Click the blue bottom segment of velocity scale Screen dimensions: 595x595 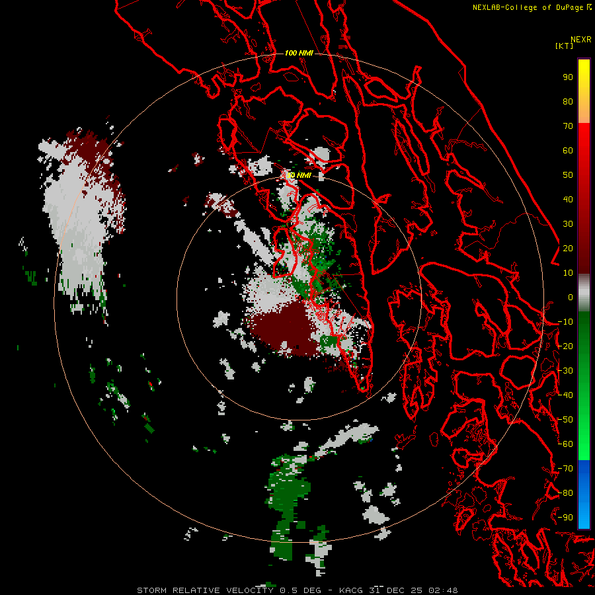584,494
